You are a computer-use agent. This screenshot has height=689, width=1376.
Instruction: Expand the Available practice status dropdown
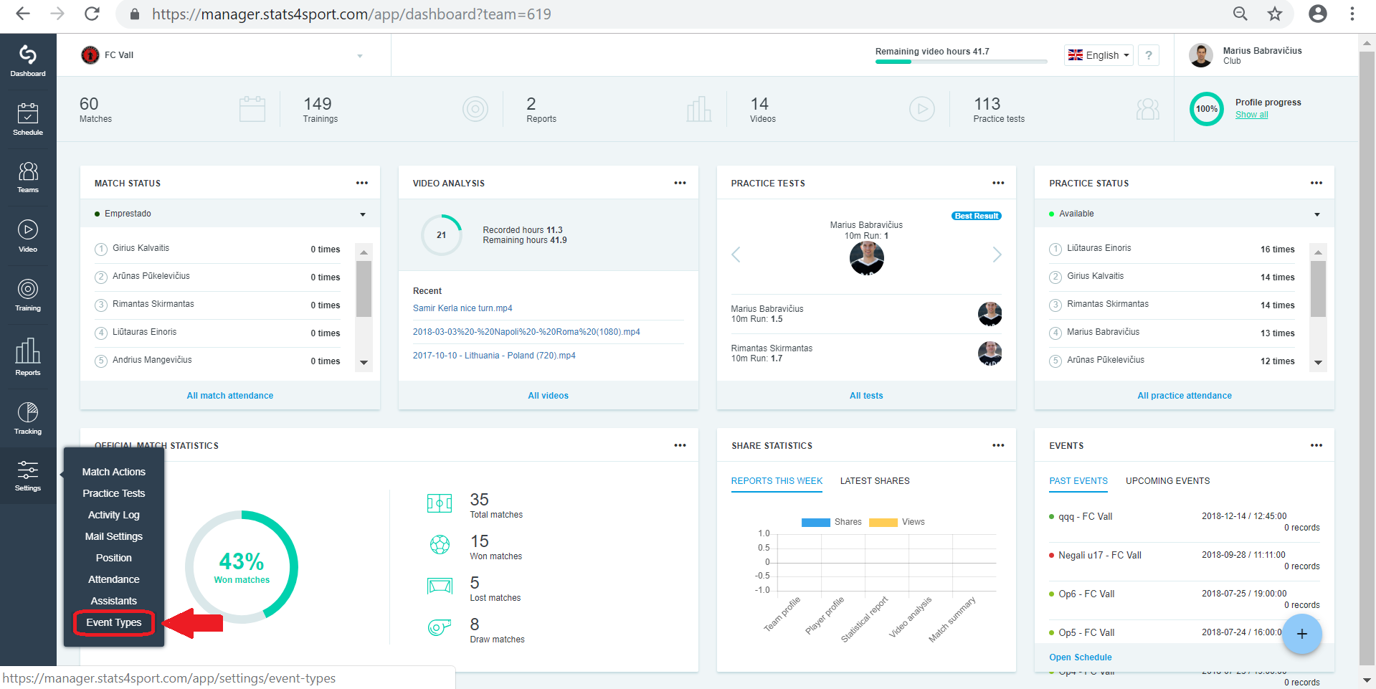[x=1185, y=214]
